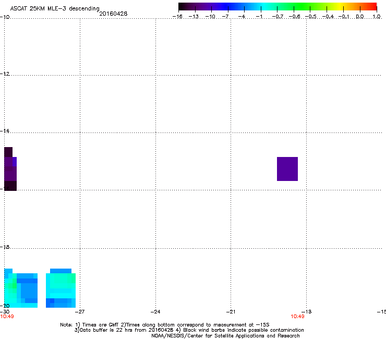Click the red 10:49 time near -18

click(x=297, y=317)
